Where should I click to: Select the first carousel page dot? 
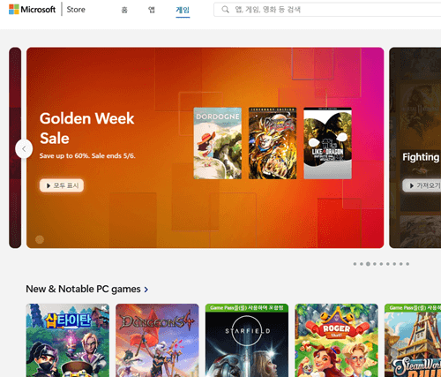(x=355, y=264)
